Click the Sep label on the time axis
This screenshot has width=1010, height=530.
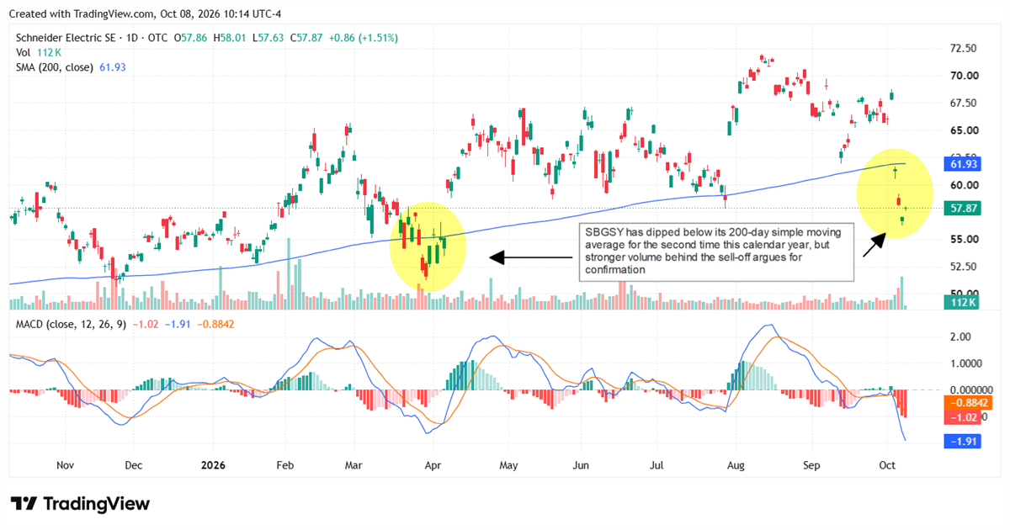pos(811,464)
